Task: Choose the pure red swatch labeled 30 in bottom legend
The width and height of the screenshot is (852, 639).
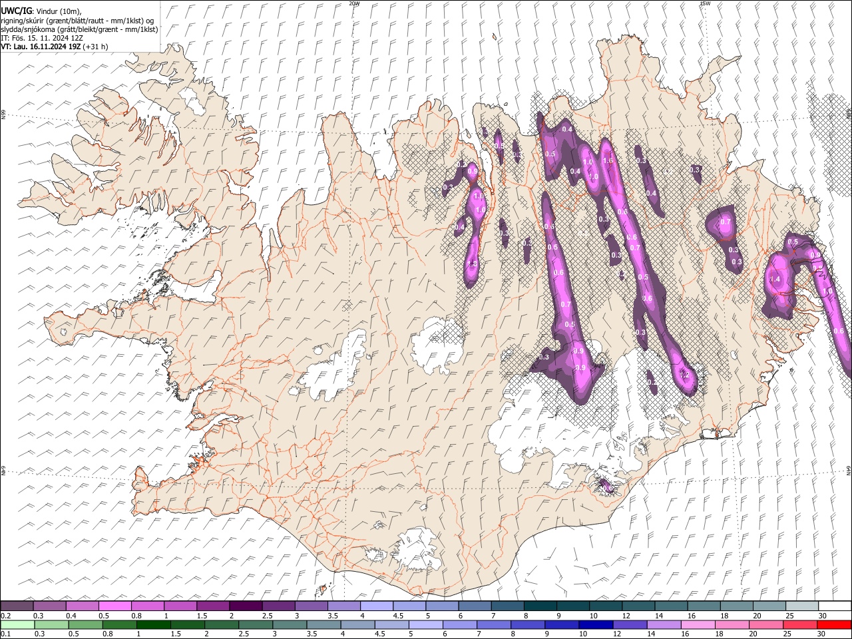Action: [x=834, y=625]
